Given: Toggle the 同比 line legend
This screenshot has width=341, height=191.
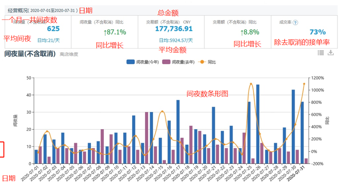Looking at the screenshot, I should click(x=207, y=62).
